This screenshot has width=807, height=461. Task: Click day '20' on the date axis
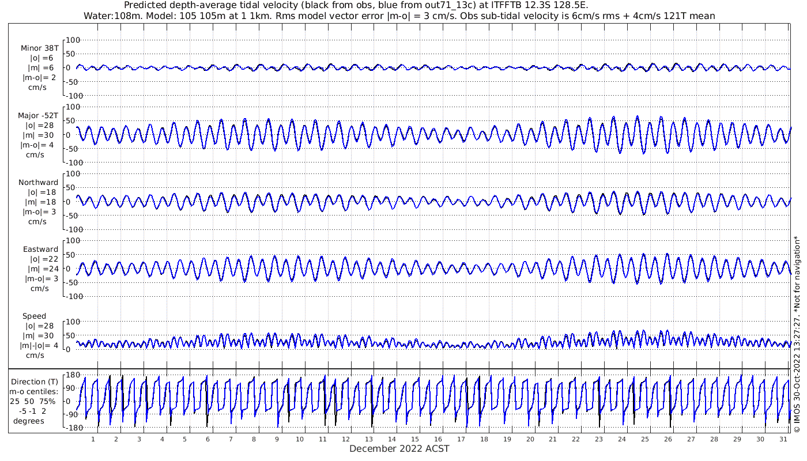point(530,439)
